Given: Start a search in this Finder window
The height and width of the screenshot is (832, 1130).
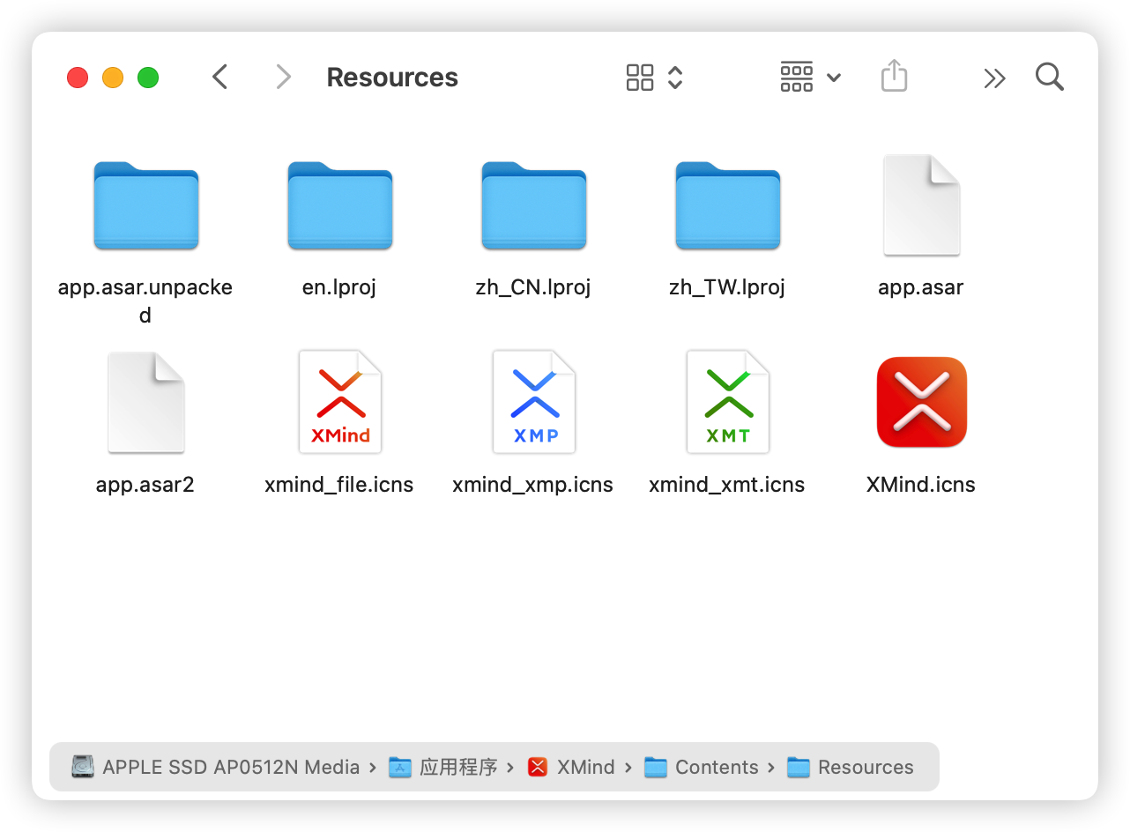Looking at the screenshot, I should click(x=1049, y=77).
